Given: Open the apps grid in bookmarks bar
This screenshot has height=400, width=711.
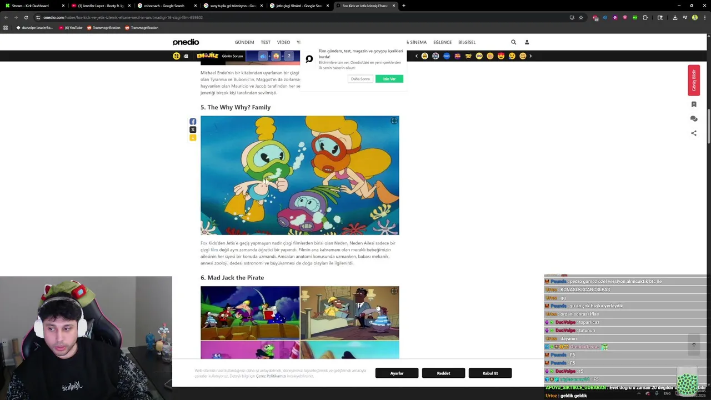Looking at the screenshot, I should click(x=6, y=28).
